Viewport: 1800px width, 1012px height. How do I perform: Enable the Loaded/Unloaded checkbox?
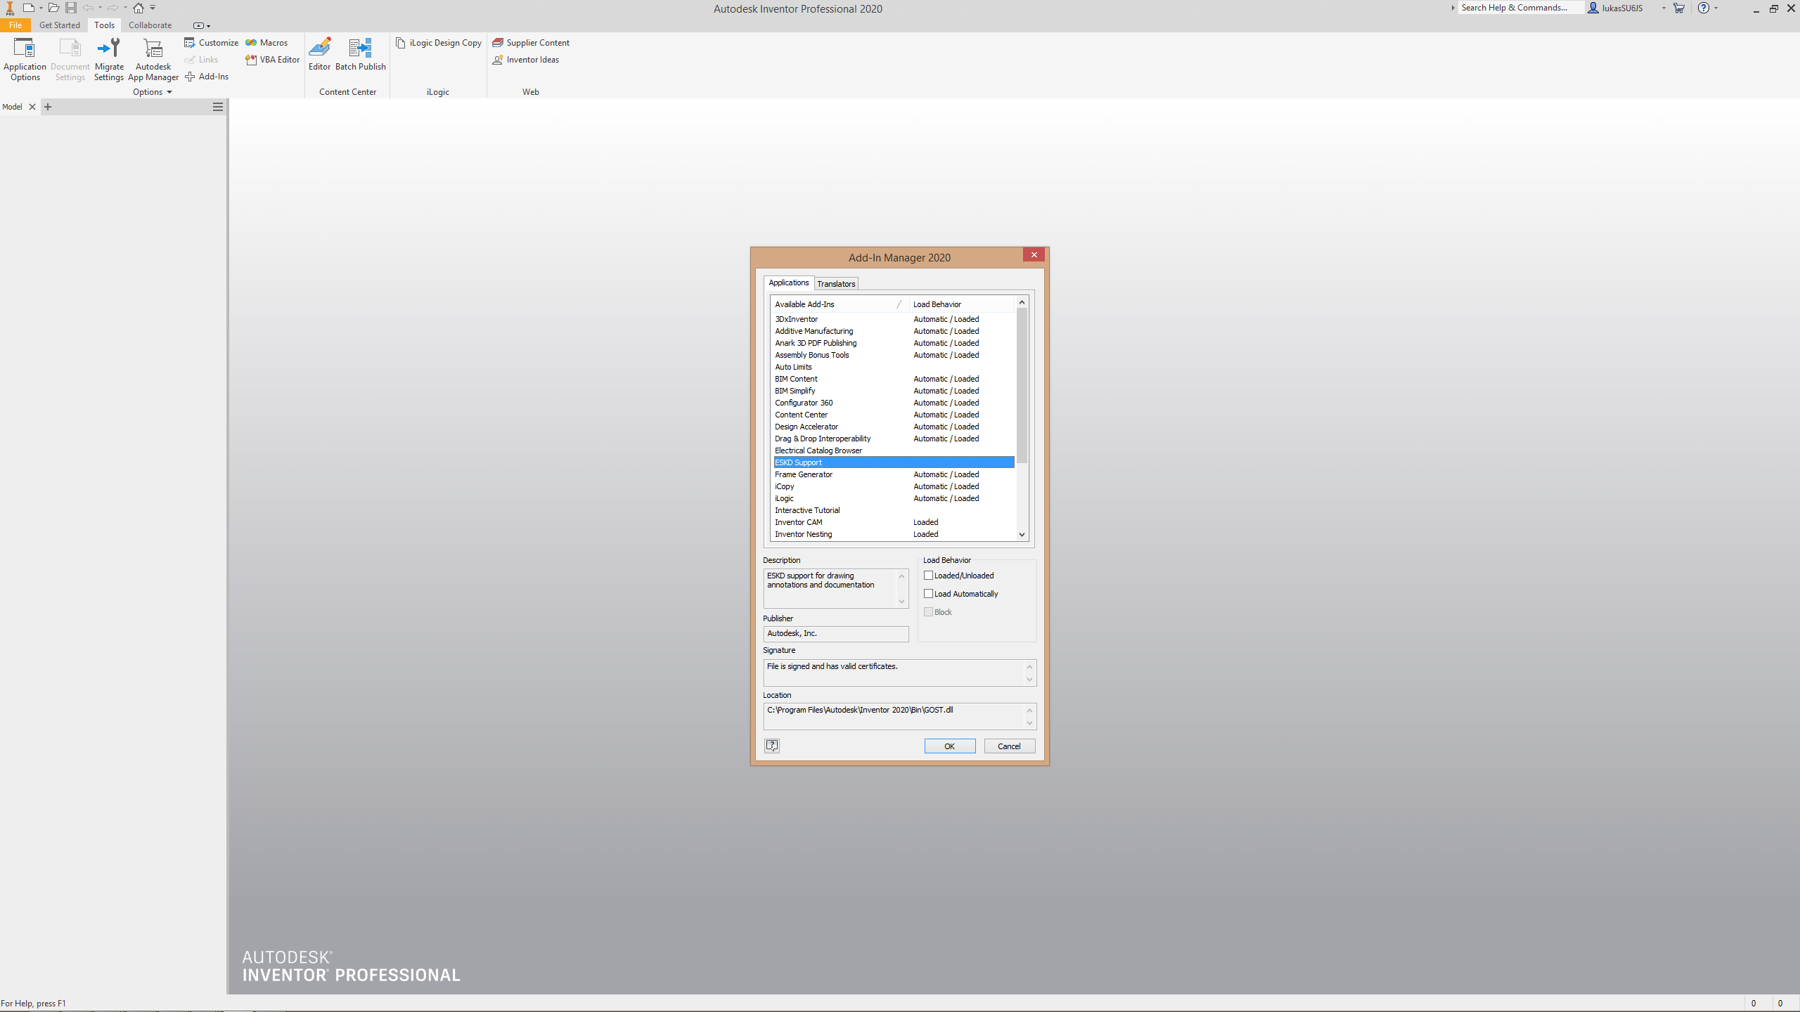click(928, 575)
